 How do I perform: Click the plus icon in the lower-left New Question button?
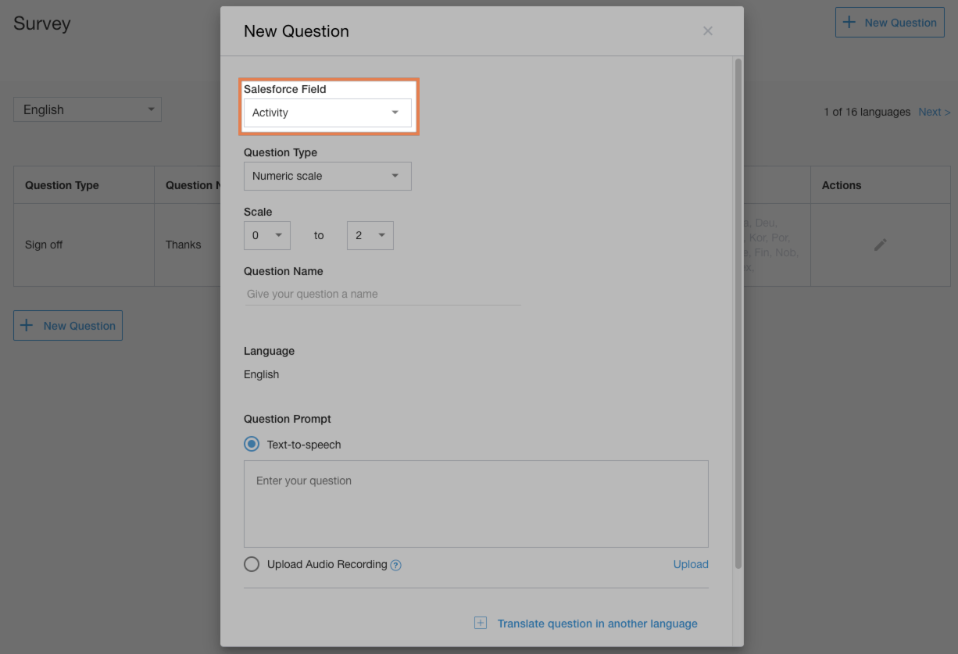[27, 326]
